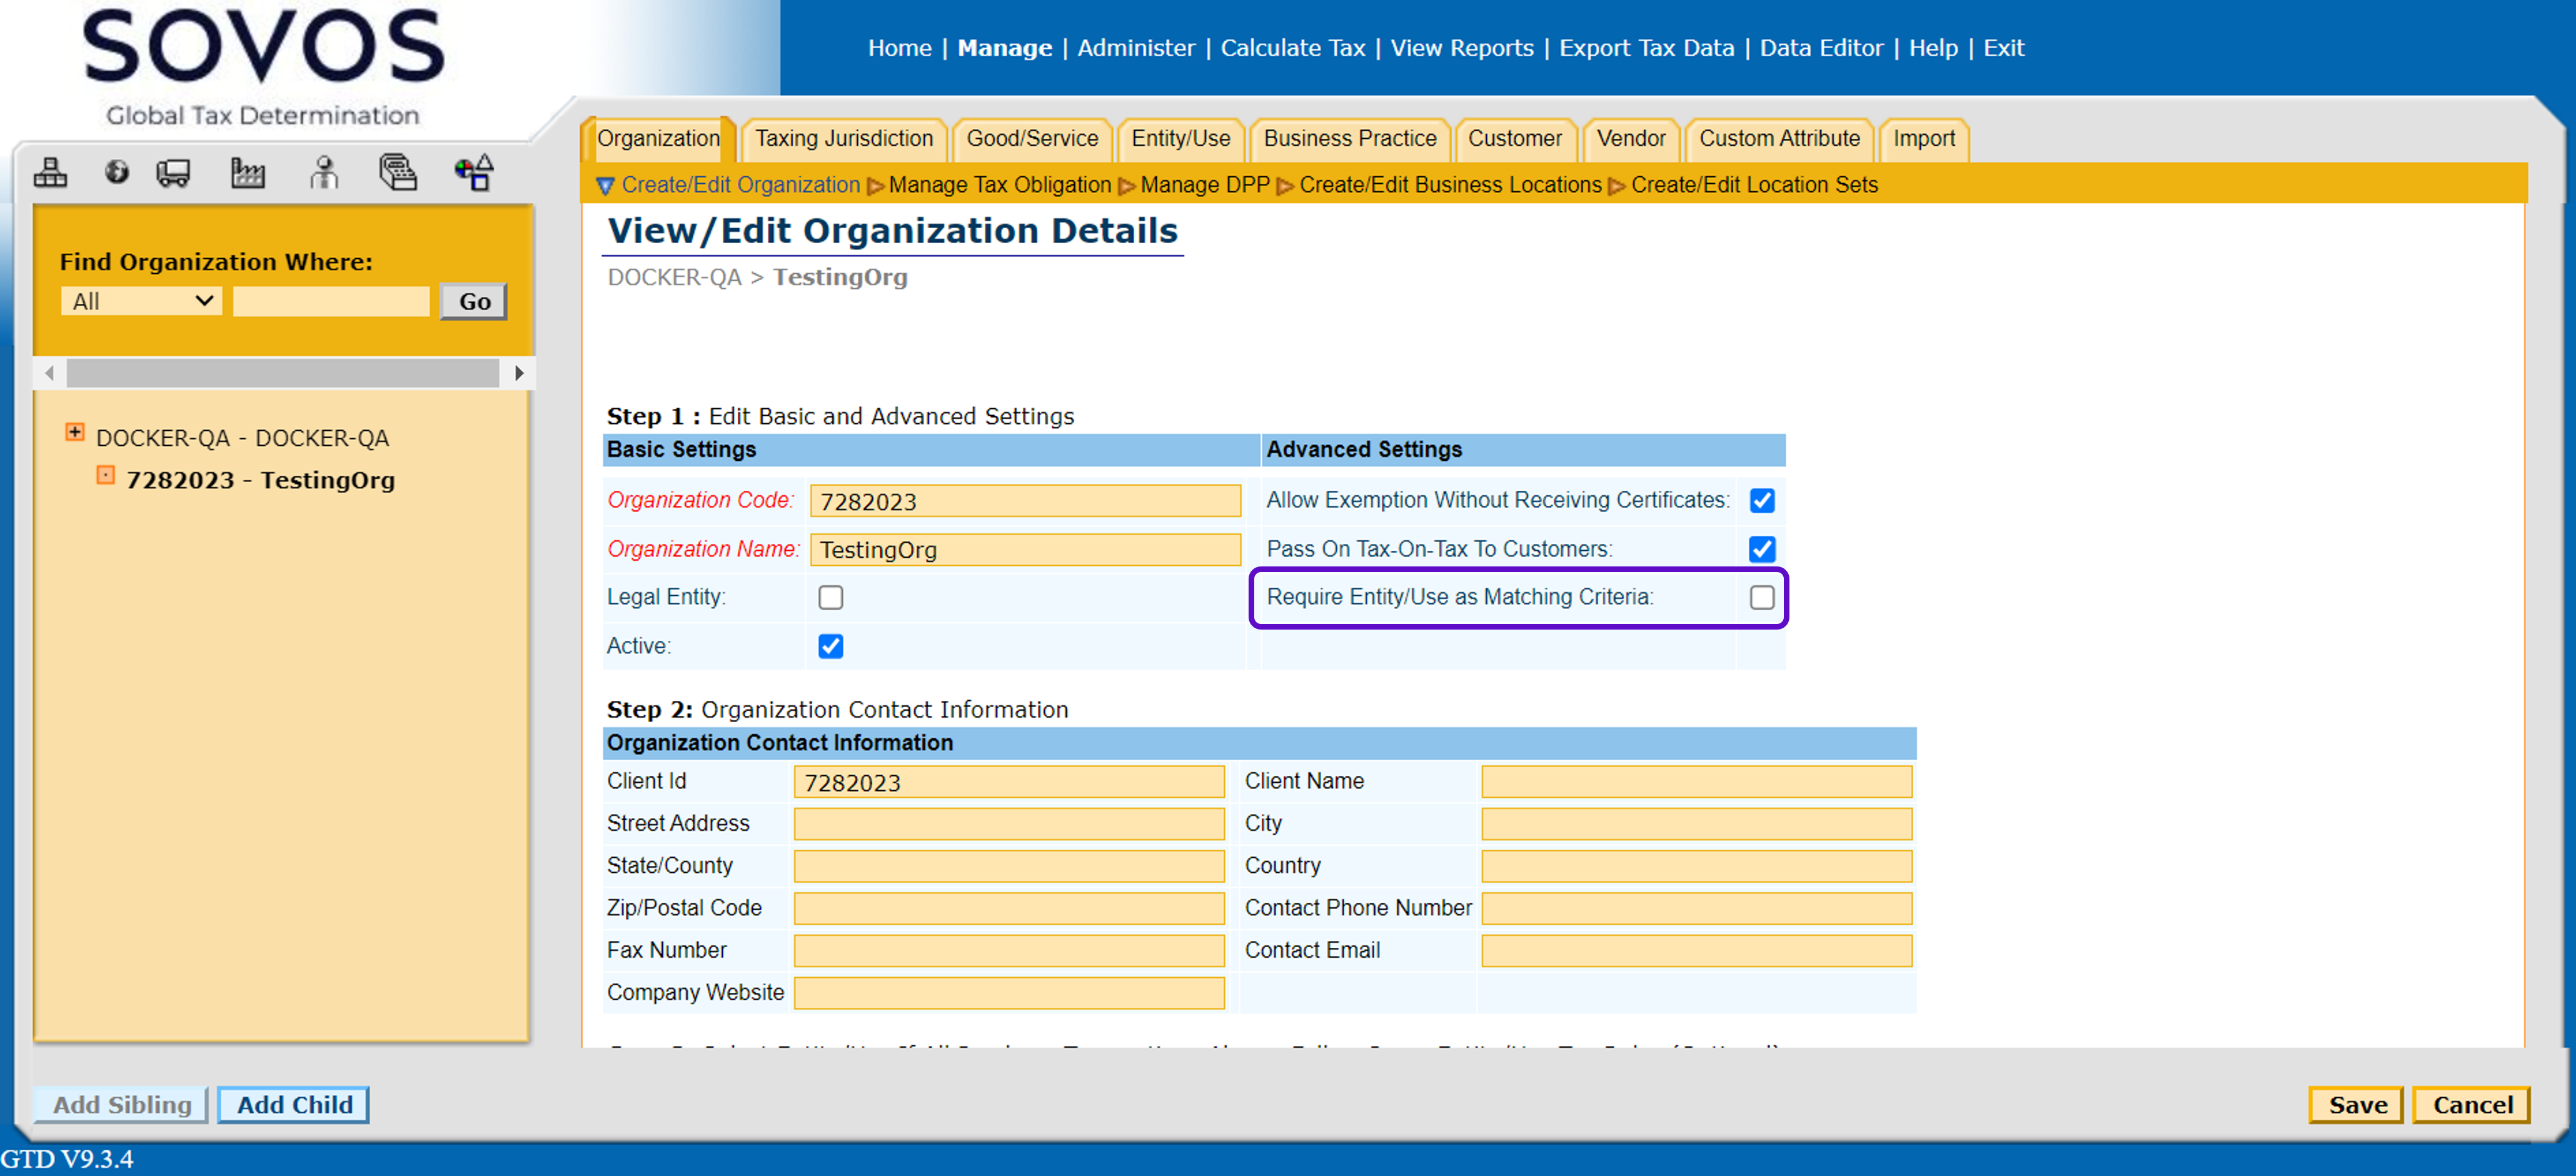Click the scroll right arrow in tree panel
Image resolution: width=2576 pixels, height=1176 pixels.
(x=518, y=373)
